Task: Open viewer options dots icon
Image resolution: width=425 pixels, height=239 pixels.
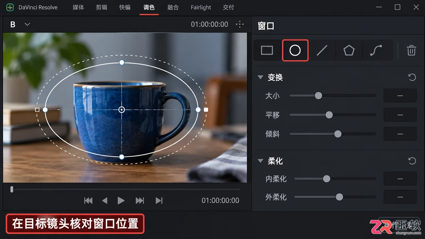Action: click(x=240, y=24)
